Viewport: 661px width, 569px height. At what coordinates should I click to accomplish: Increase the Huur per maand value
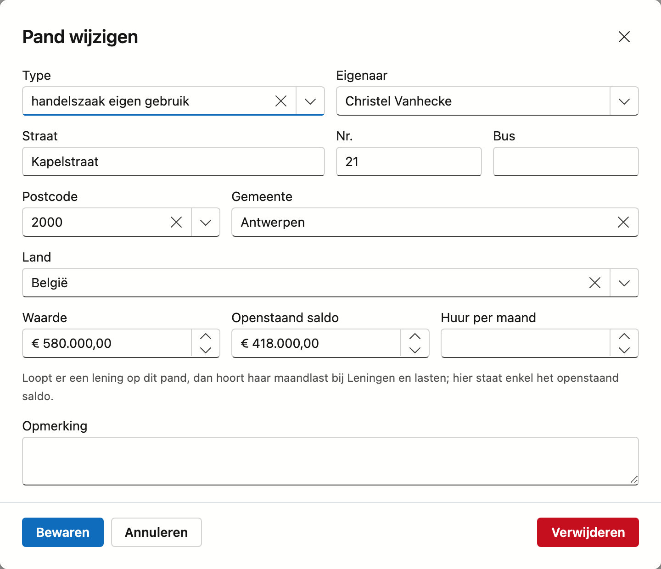624,336
